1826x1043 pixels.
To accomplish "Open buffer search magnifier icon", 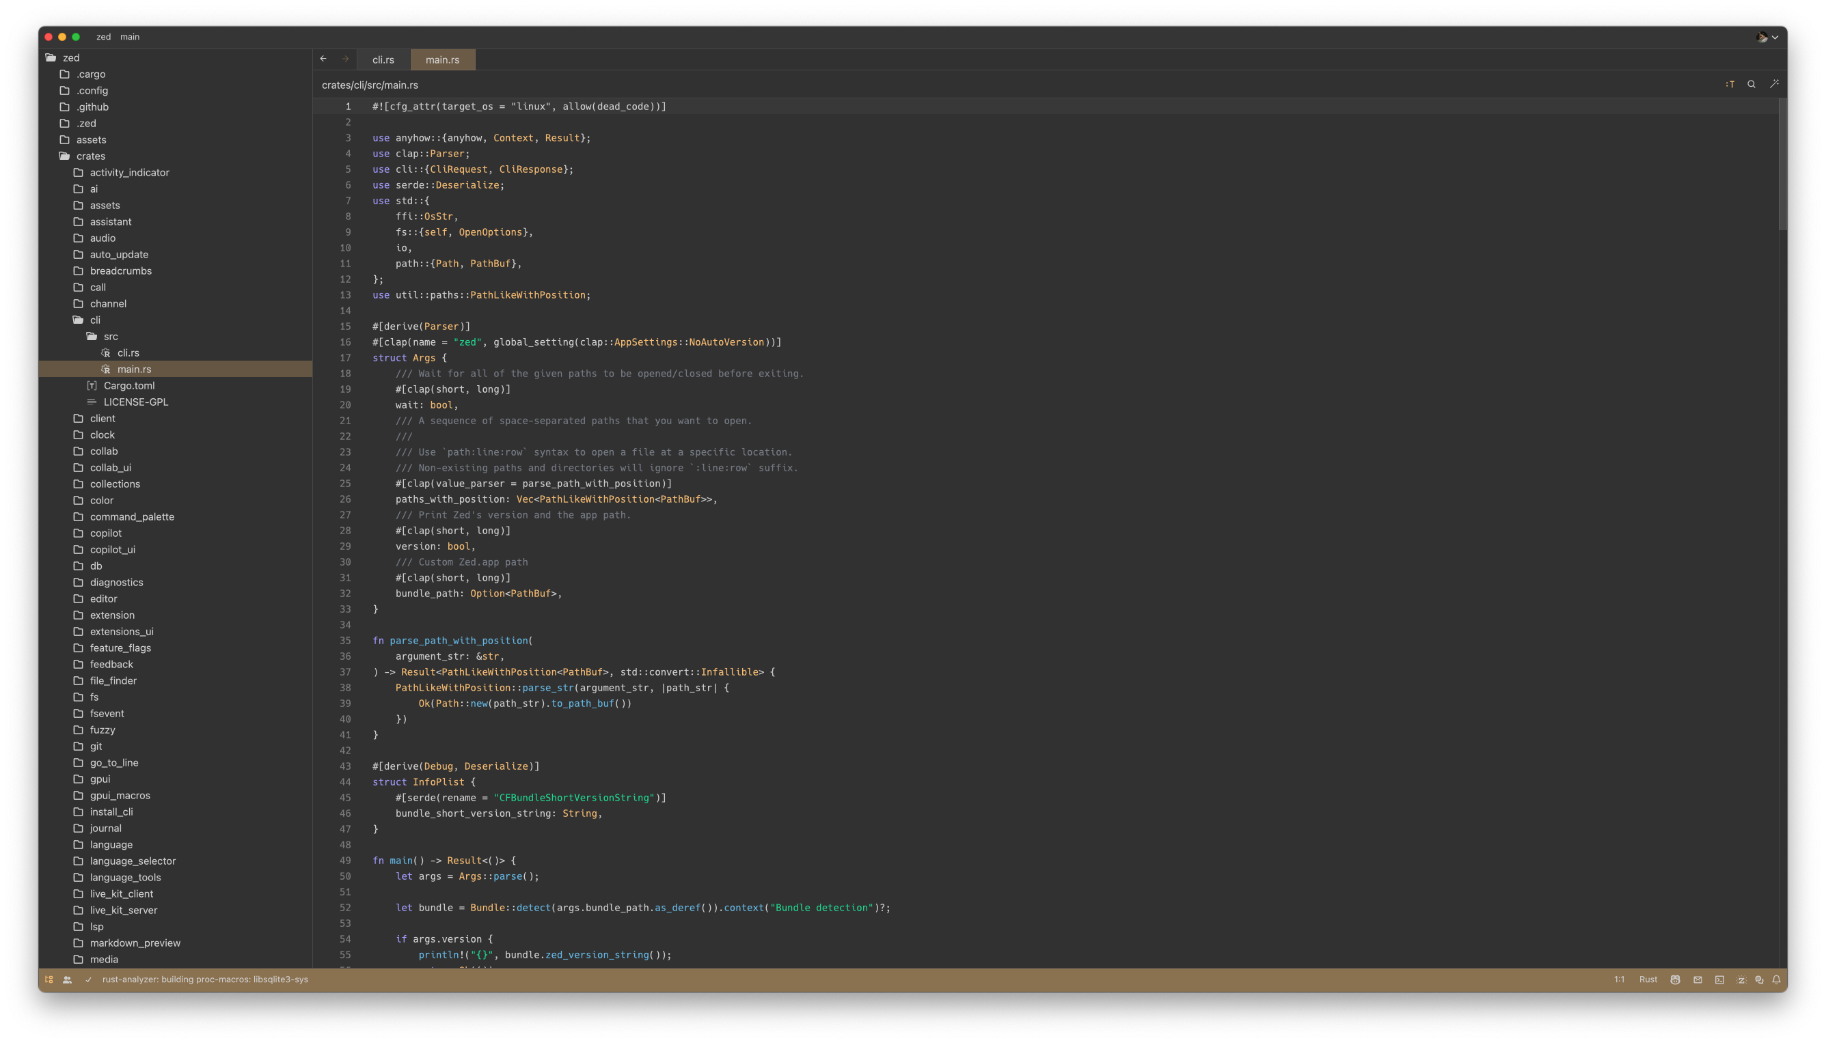I will tap(1752, 85).
